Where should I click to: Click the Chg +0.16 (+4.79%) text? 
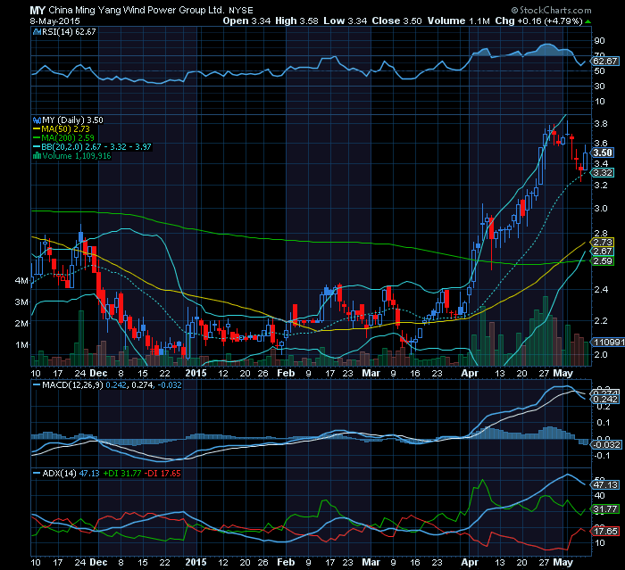539,21
